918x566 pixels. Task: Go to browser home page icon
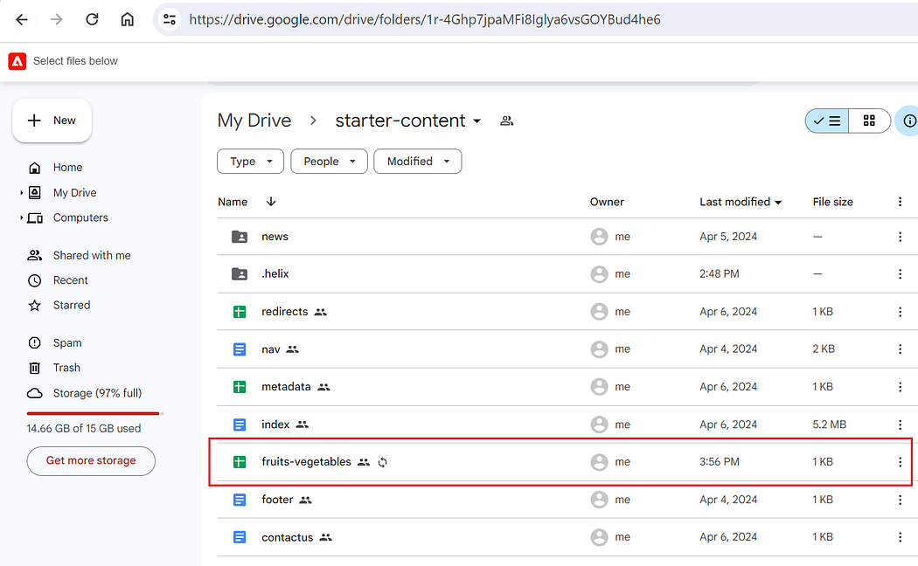[x=127, y=19]
